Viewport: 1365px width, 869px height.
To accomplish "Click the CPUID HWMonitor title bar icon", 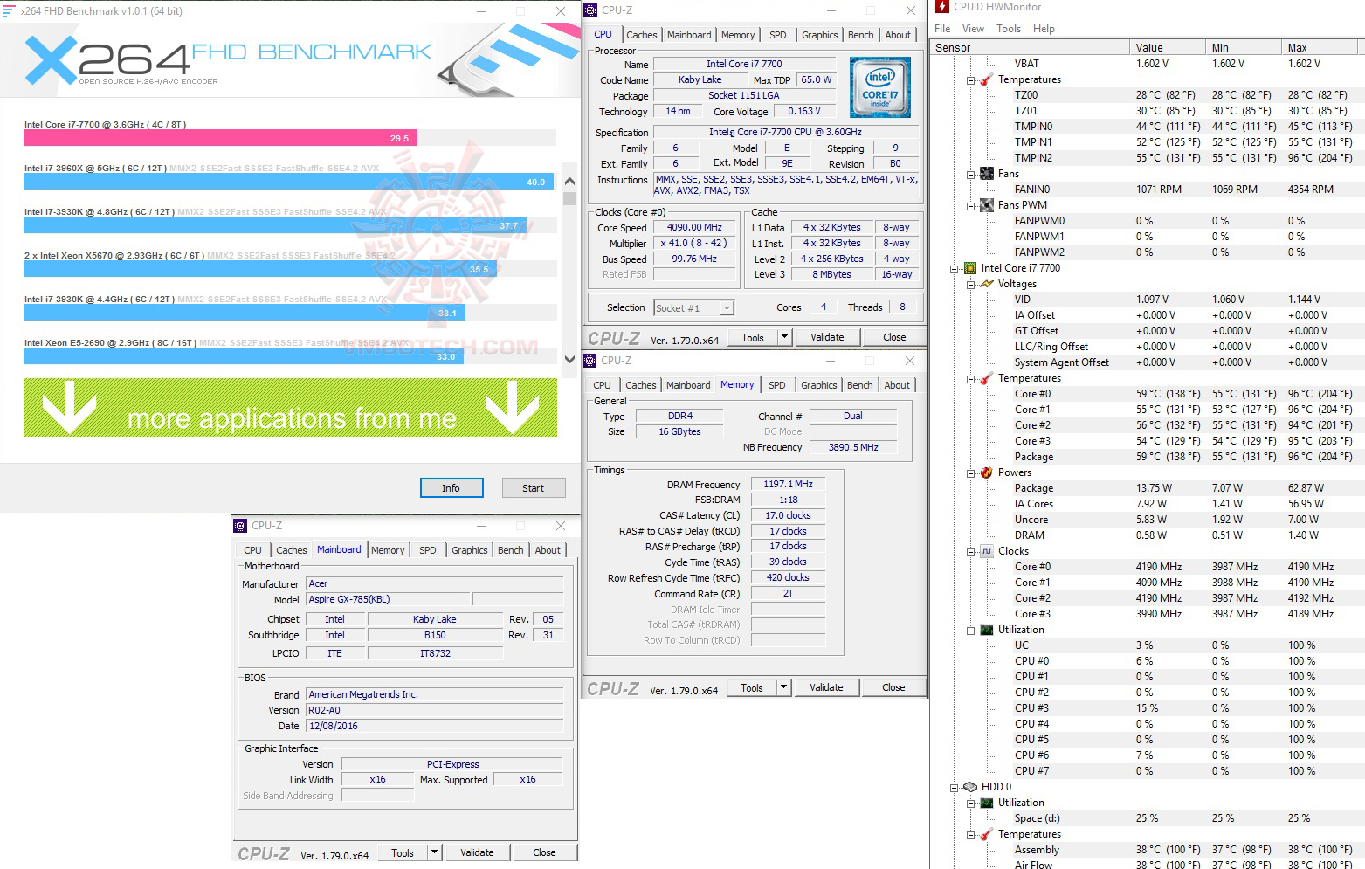I will point(942,7).
